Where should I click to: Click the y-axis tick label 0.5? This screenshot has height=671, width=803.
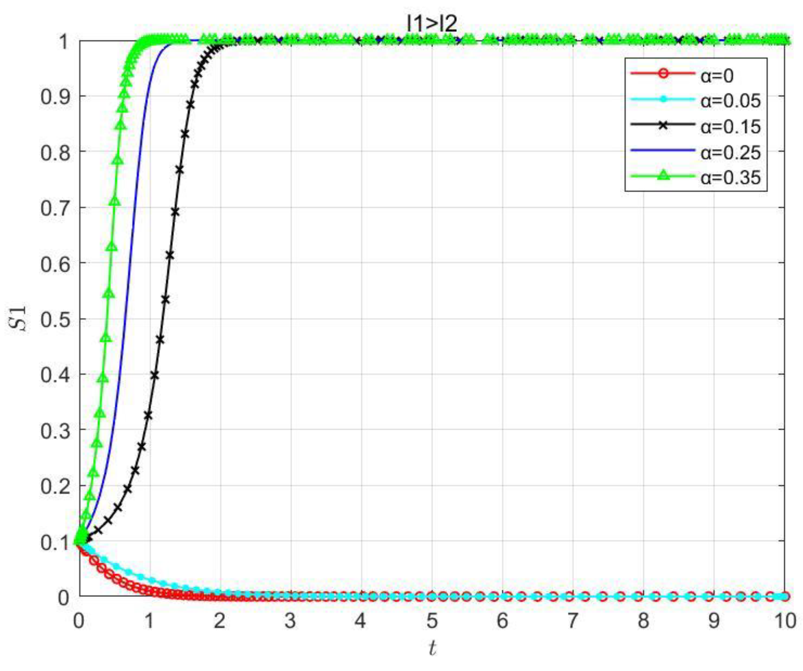[x=56, y=319]
